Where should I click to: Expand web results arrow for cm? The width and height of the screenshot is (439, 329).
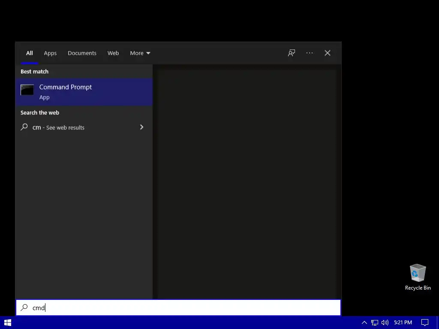click(x=141, y=127)
